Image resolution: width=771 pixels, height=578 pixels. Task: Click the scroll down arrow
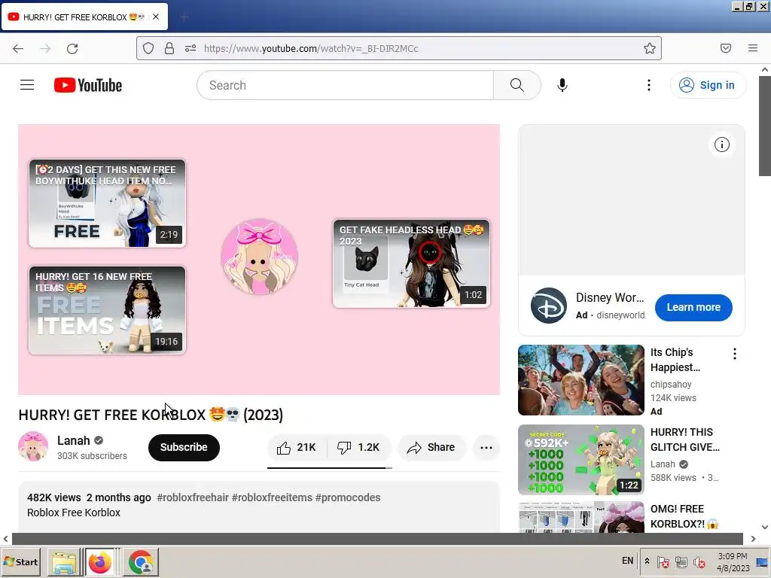(x=765, y=527)
